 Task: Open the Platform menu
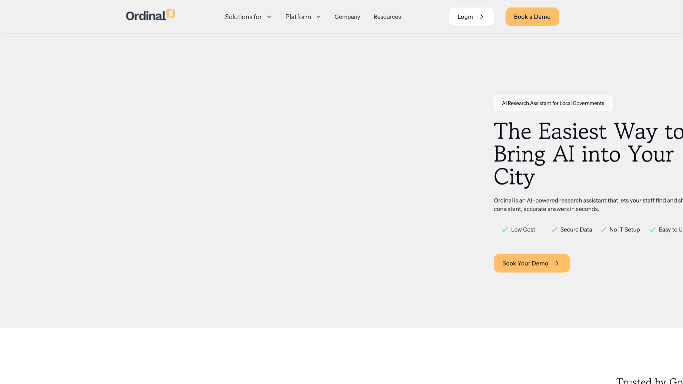click(303, 17)
